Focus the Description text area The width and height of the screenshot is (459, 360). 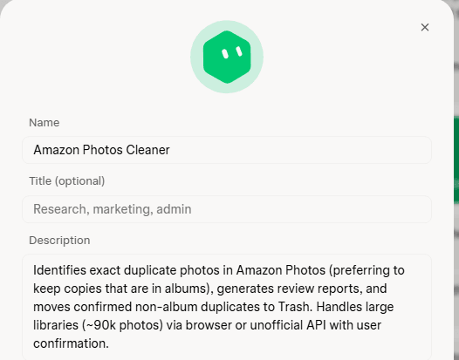pyautogui.click(x=227, y=307)
